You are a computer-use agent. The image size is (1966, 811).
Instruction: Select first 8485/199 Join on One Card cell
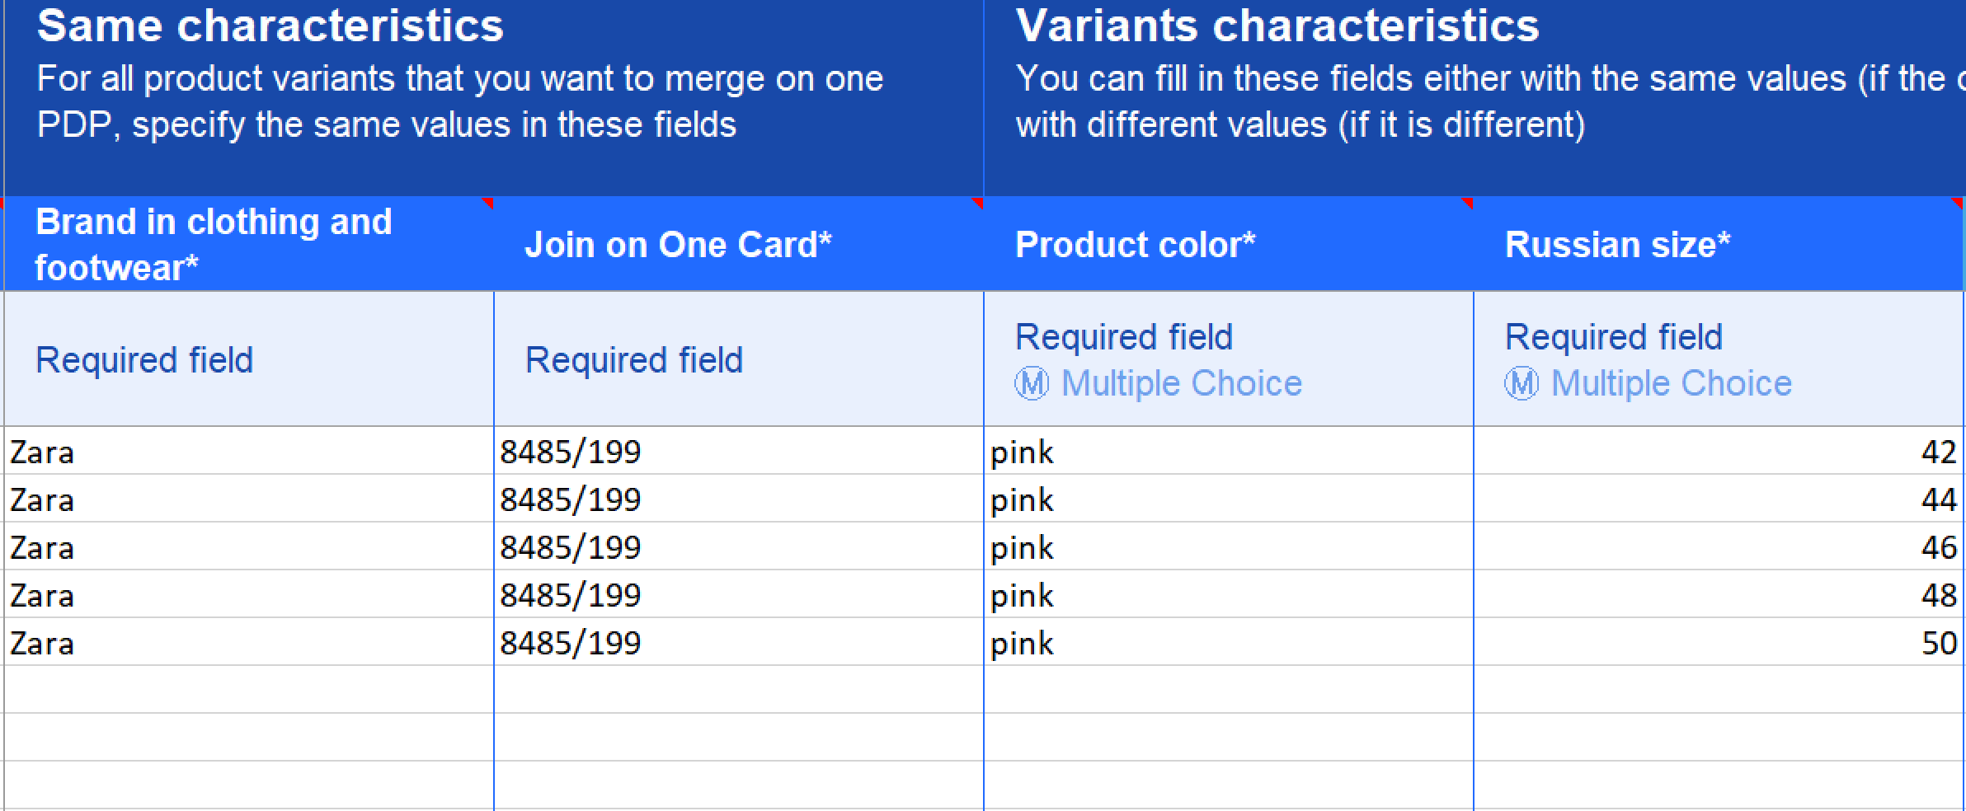[x=739, y=451]
